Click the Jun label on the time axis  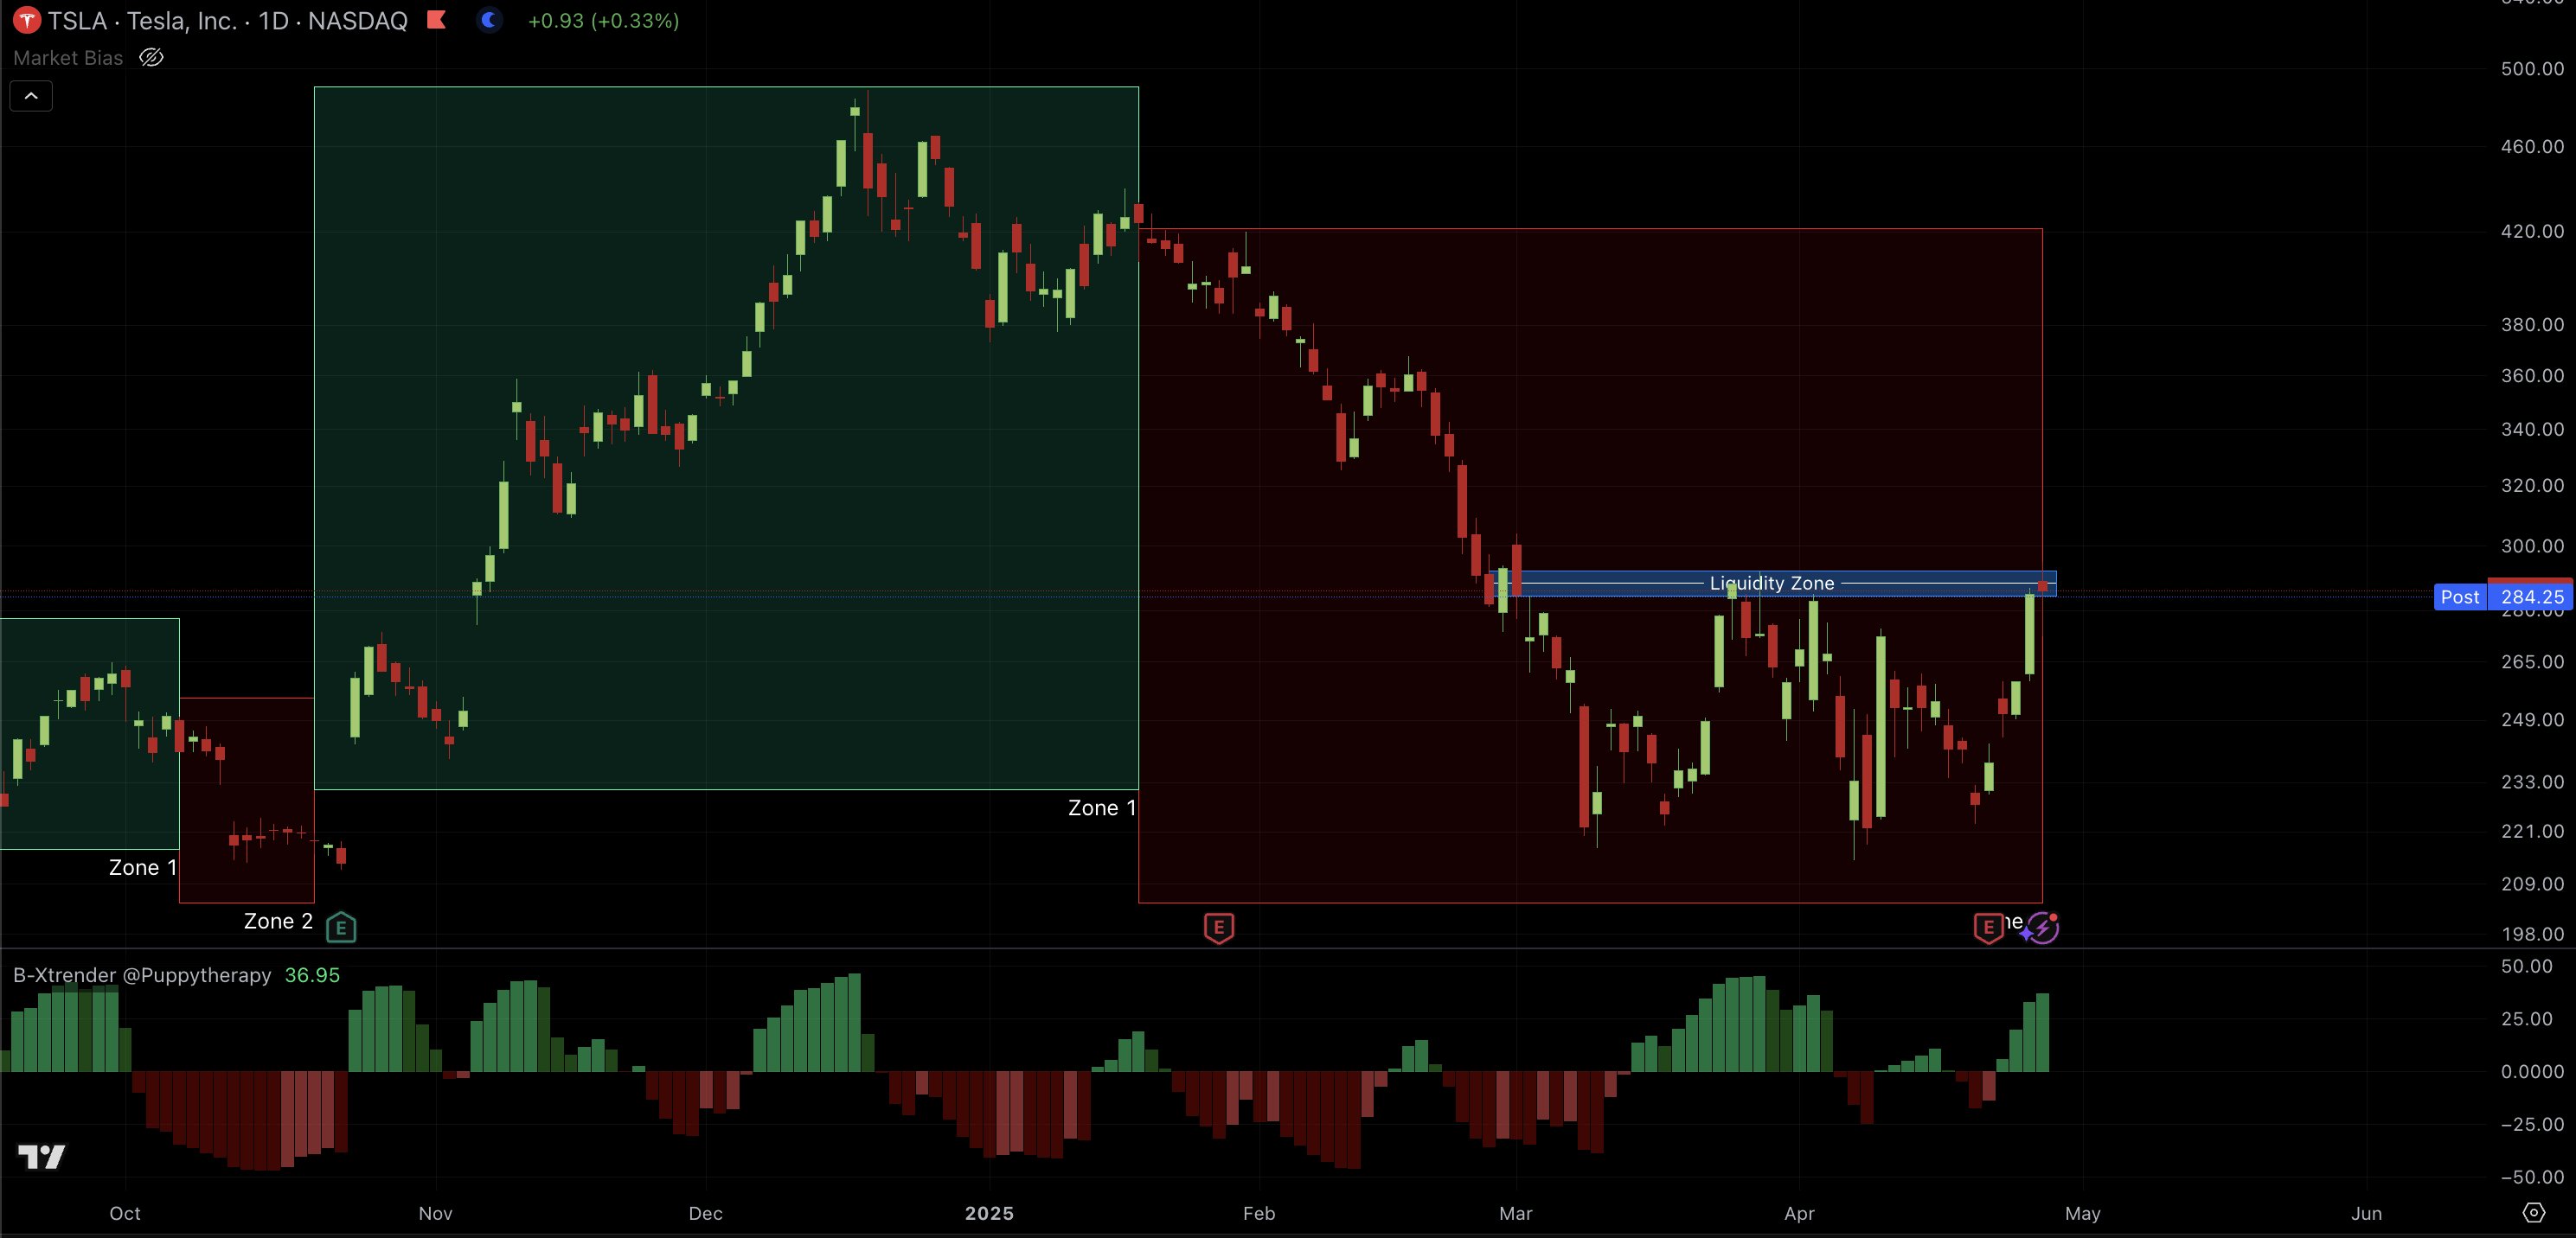2366,1214
